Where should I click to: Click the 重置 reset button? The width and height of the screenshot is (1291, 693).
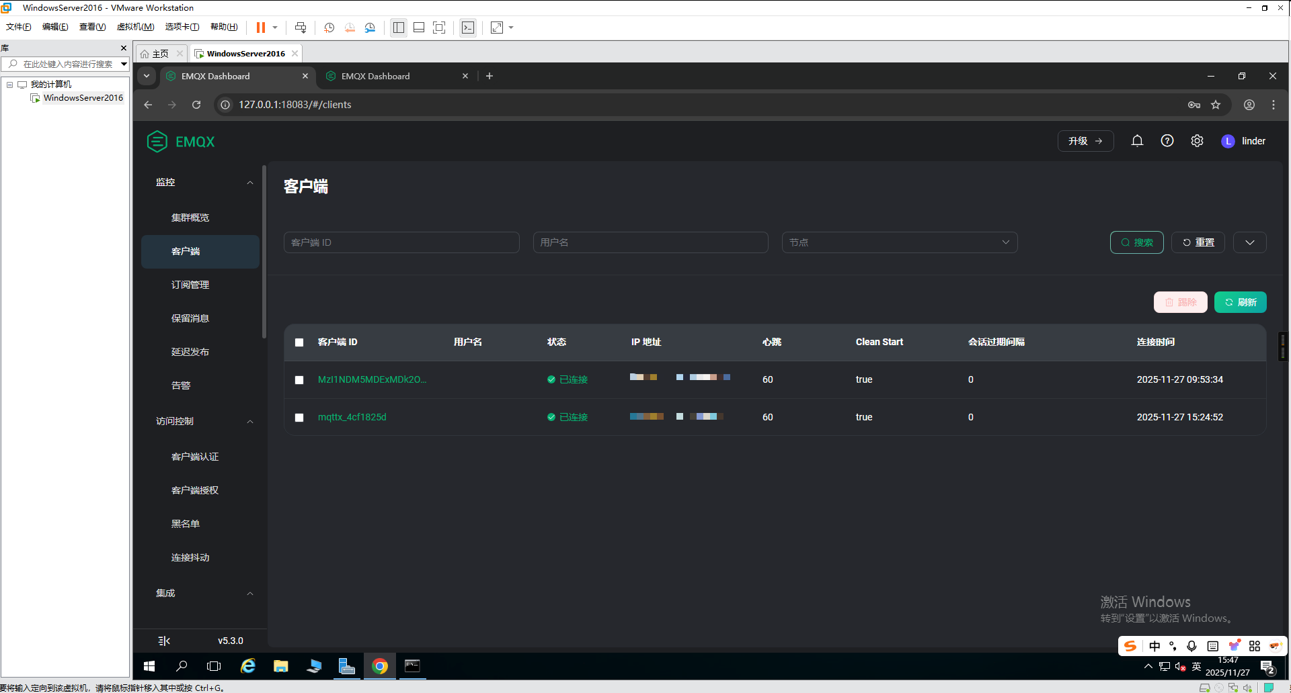(x=1198, y=242)
